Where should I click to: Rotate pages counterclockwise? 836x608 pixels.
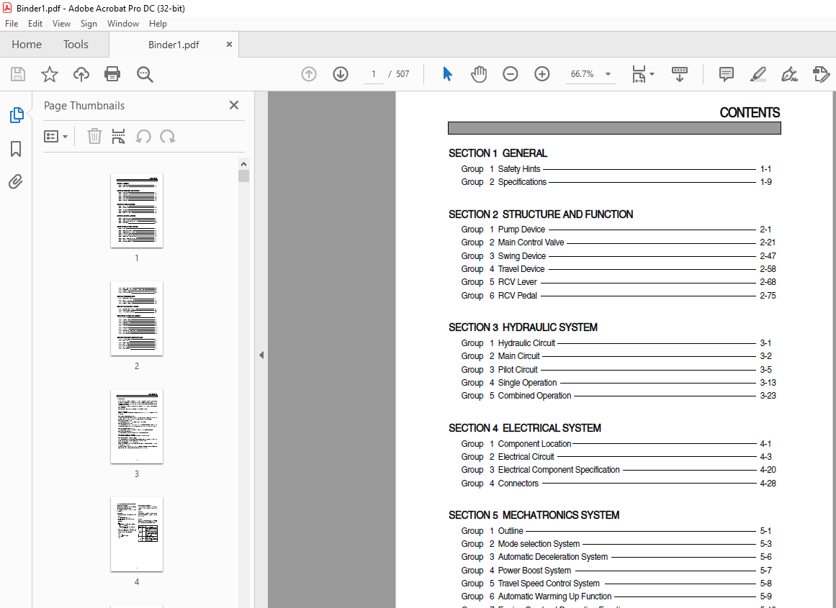[143, 137]
